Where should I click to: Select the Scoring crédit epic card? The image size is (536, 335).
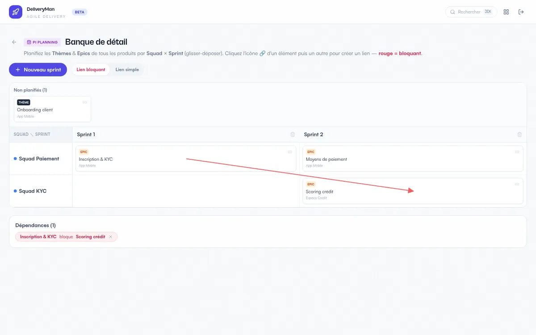coord(413,191)
